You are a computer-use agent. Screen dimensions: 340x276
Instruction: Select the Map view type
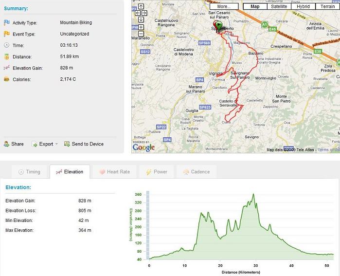pos(255,6)
